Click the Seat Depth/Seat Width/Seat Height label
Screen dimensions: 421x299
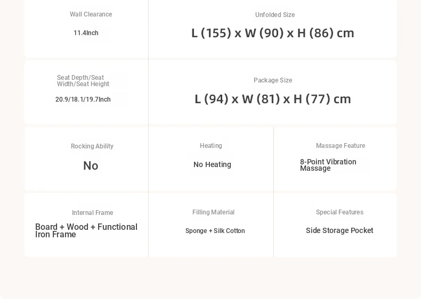tap(83, 81)
